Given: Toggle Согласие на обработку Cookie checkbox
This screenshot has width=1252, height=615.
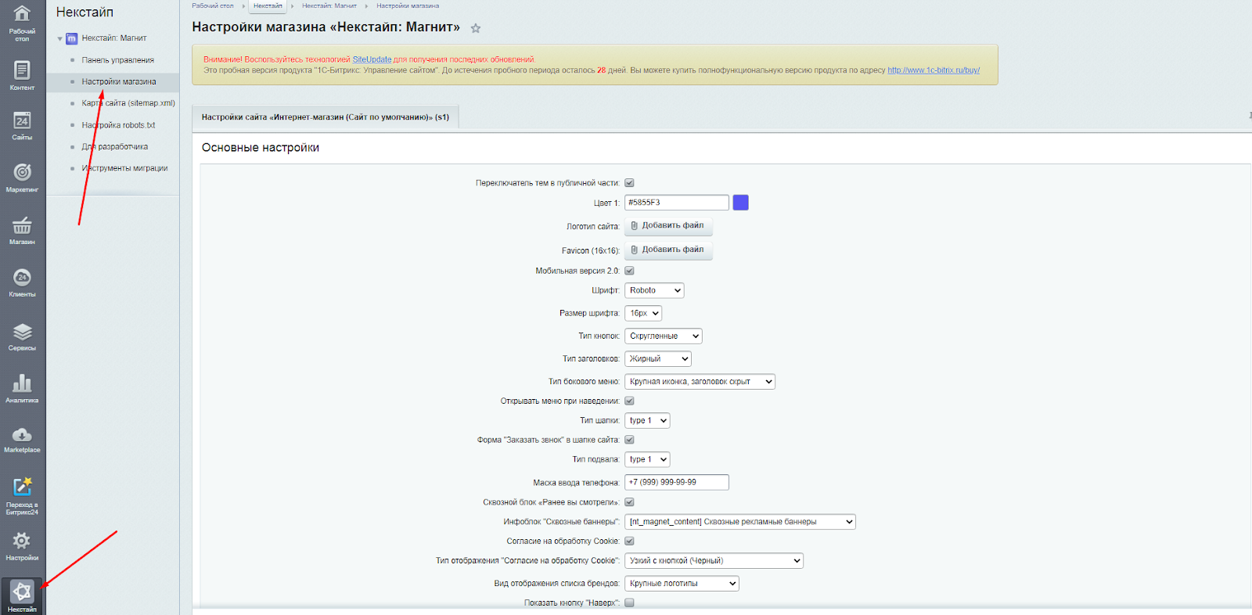Looking at the screenshot, I should click(x=629, y=541).
